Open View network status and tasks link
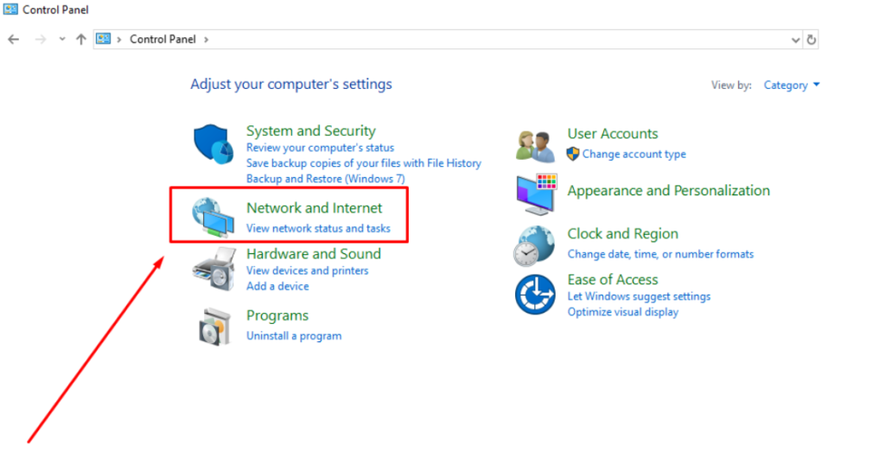 pyautogui.click(x=318, y=229)
